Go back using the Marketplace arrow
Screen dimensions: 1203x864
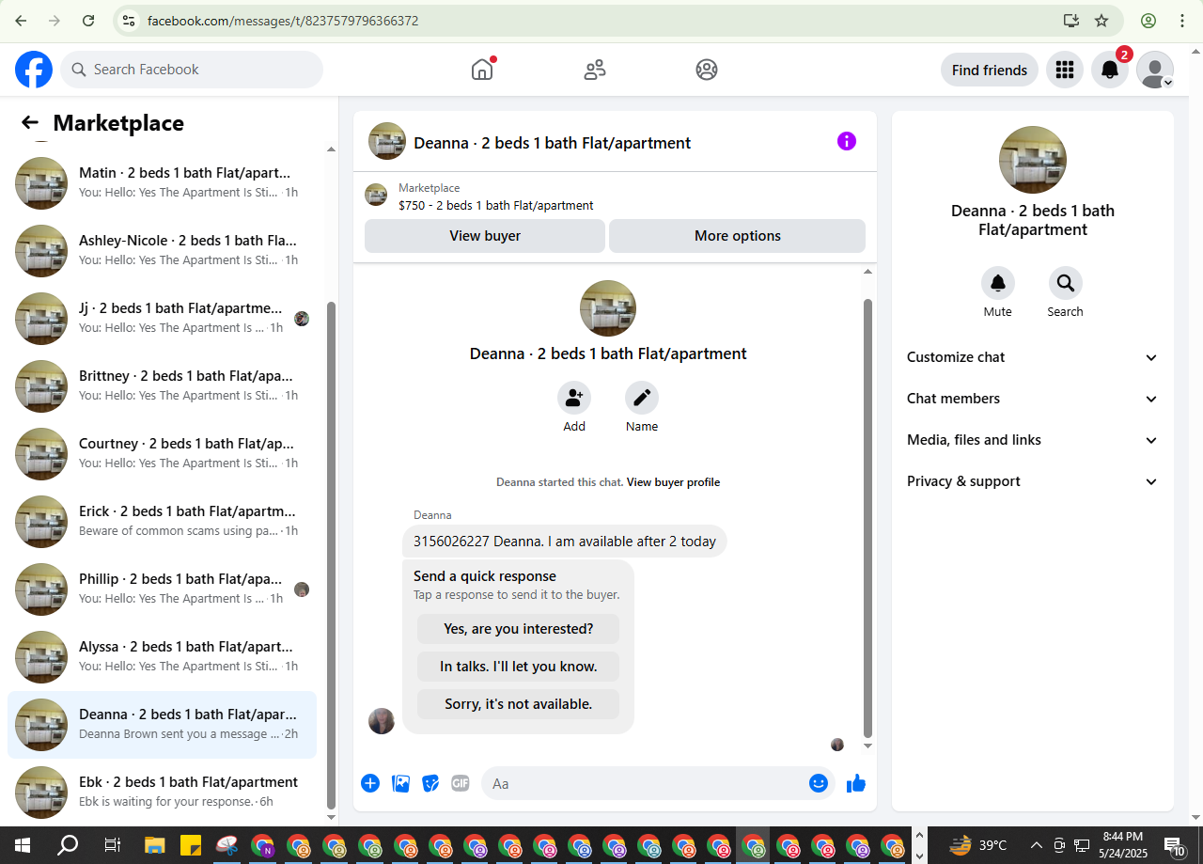pyautogui.click(x=30, y=123)
